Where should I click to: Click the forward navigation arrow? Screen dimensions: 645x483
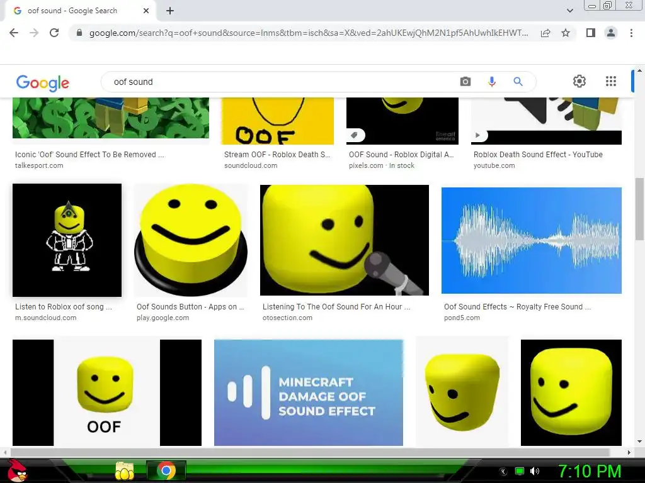(x=34, y=33)
